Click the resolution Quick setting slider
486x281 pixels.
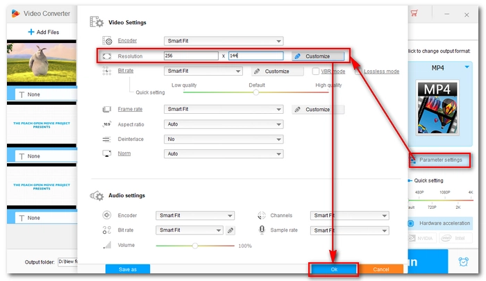[x=440, y=200]
